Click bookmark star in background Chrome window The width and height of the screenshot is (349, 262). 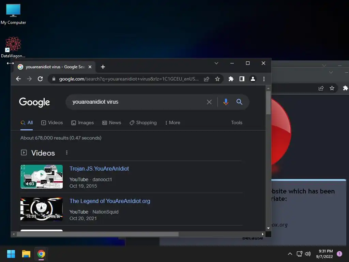click(x=332, y=88)
